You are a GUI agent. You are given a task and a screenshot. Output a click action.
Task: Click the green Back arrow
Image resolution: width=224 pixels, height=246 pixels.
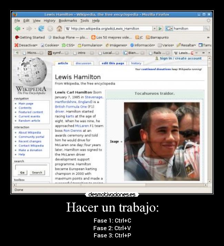tap(18, 29)
